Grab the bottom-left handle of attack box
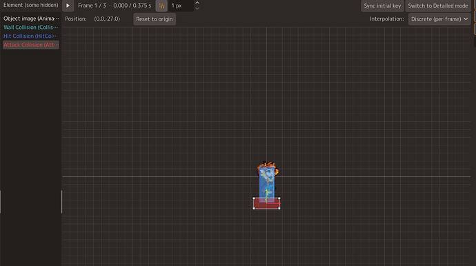 [254, 208]
